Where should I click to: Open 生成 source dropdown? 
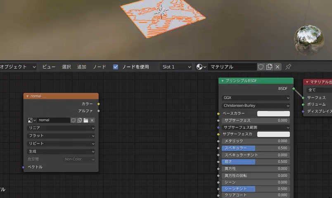coord(61,151)
